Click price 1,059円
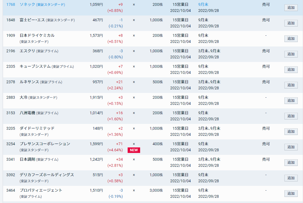This screenshot has height=203, width=303. click(x=96, y=4)
